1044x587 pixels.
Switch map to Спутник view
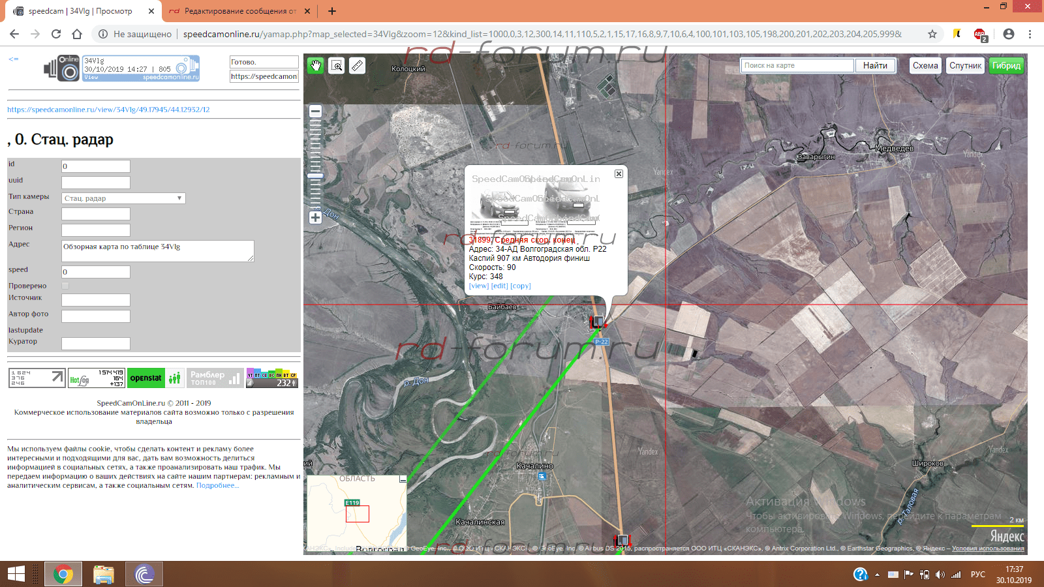tap(965, 65)
